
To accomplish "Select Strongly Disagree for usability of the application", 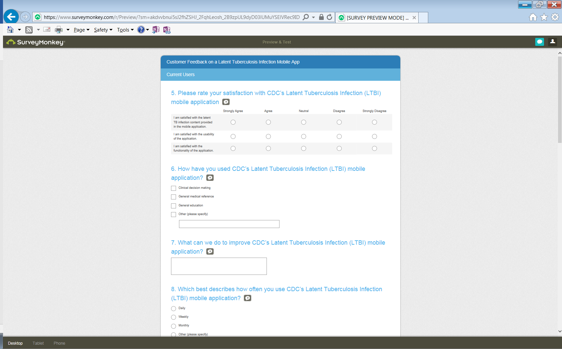I will click(374, 137).
